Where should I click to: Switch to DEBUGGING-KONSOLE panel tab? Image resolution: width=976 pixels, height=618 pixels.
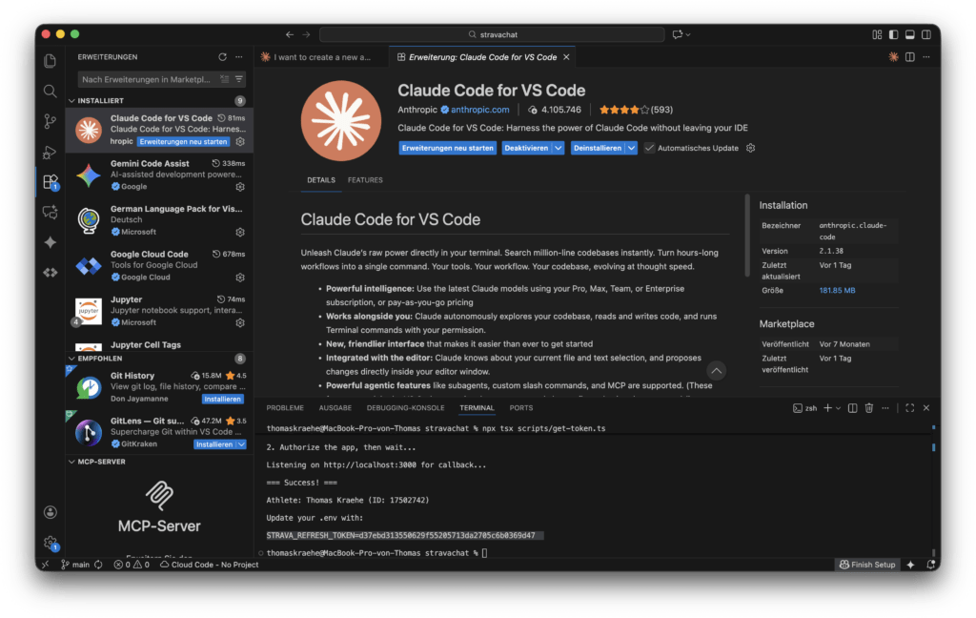tap(406, 408)
